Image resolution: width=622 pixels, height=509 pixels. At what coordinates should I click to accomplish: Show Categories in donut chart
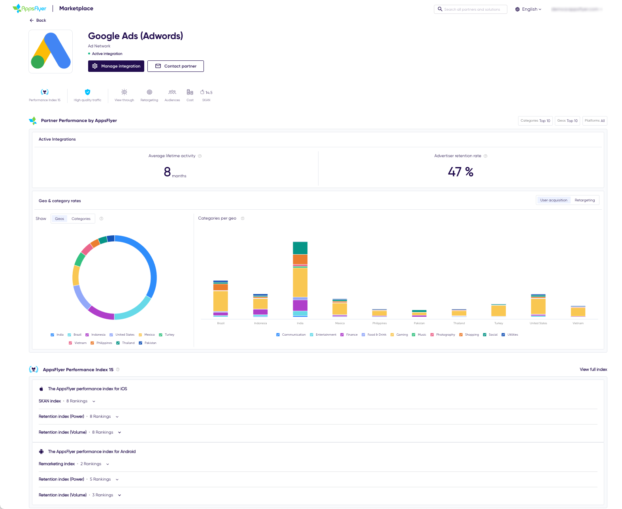tap(81, 219)
